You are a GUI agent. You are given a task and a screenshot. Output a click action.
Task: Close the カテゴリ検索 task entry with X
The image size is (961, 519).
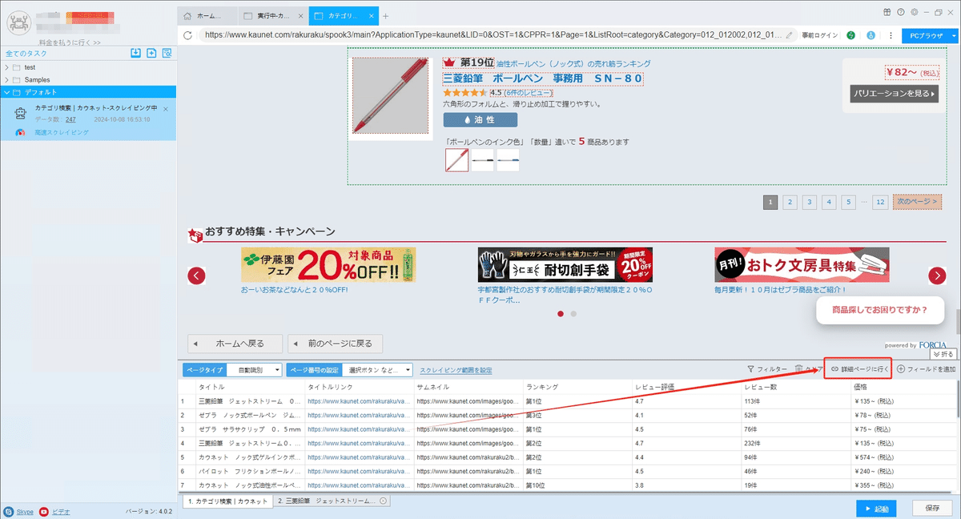[x=166, y=108]
